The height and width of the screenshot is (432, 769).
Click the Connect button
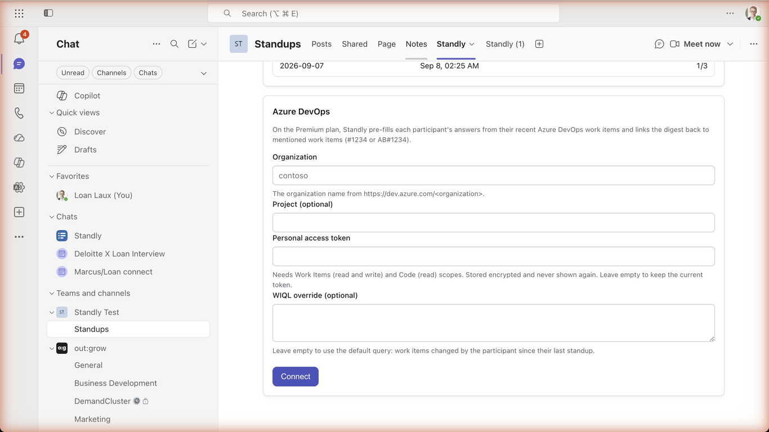pos(296,377)
